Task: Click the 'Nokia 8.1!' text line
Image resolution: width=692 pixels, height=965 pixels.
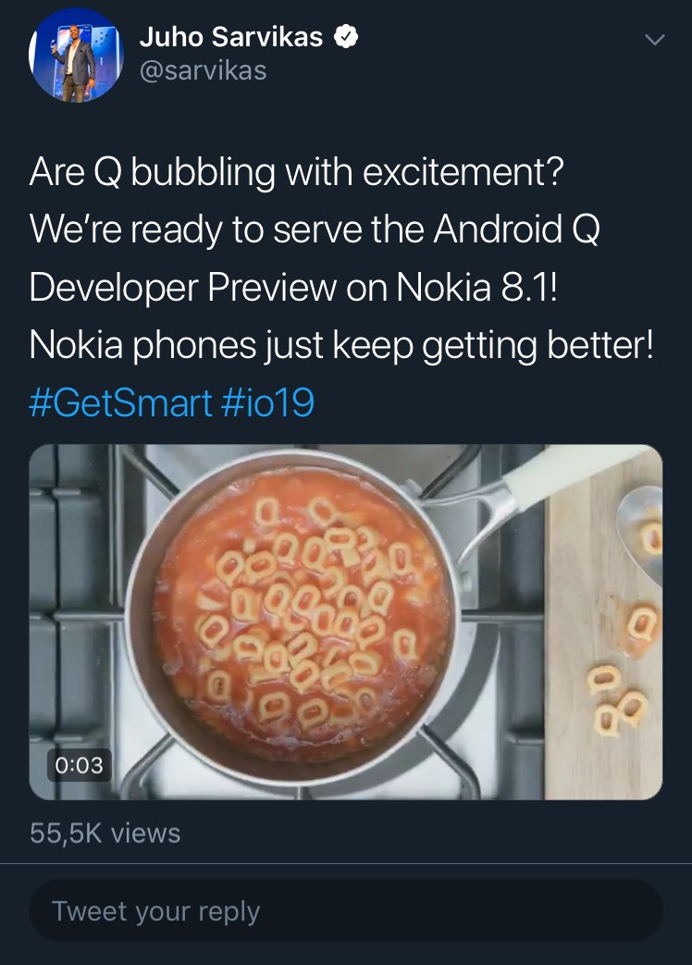Action: point(476,288)
